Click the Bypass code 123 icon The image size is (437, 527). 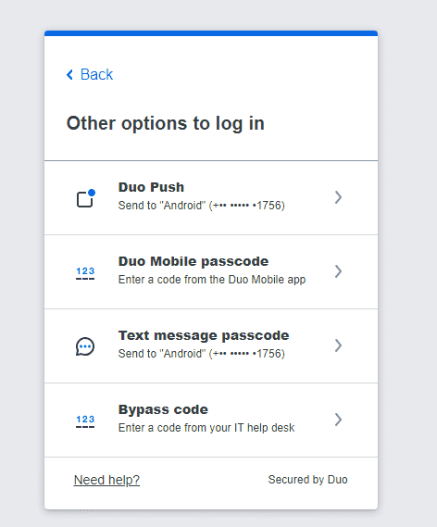pos(85,421)
